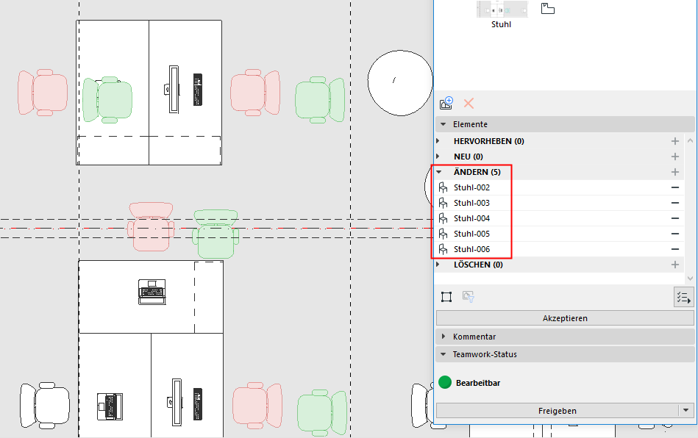Viewport: 698px width, 438px height.
Task: Remove Stuhl-003 with its minus button
Action: click(x=675, y=204)
